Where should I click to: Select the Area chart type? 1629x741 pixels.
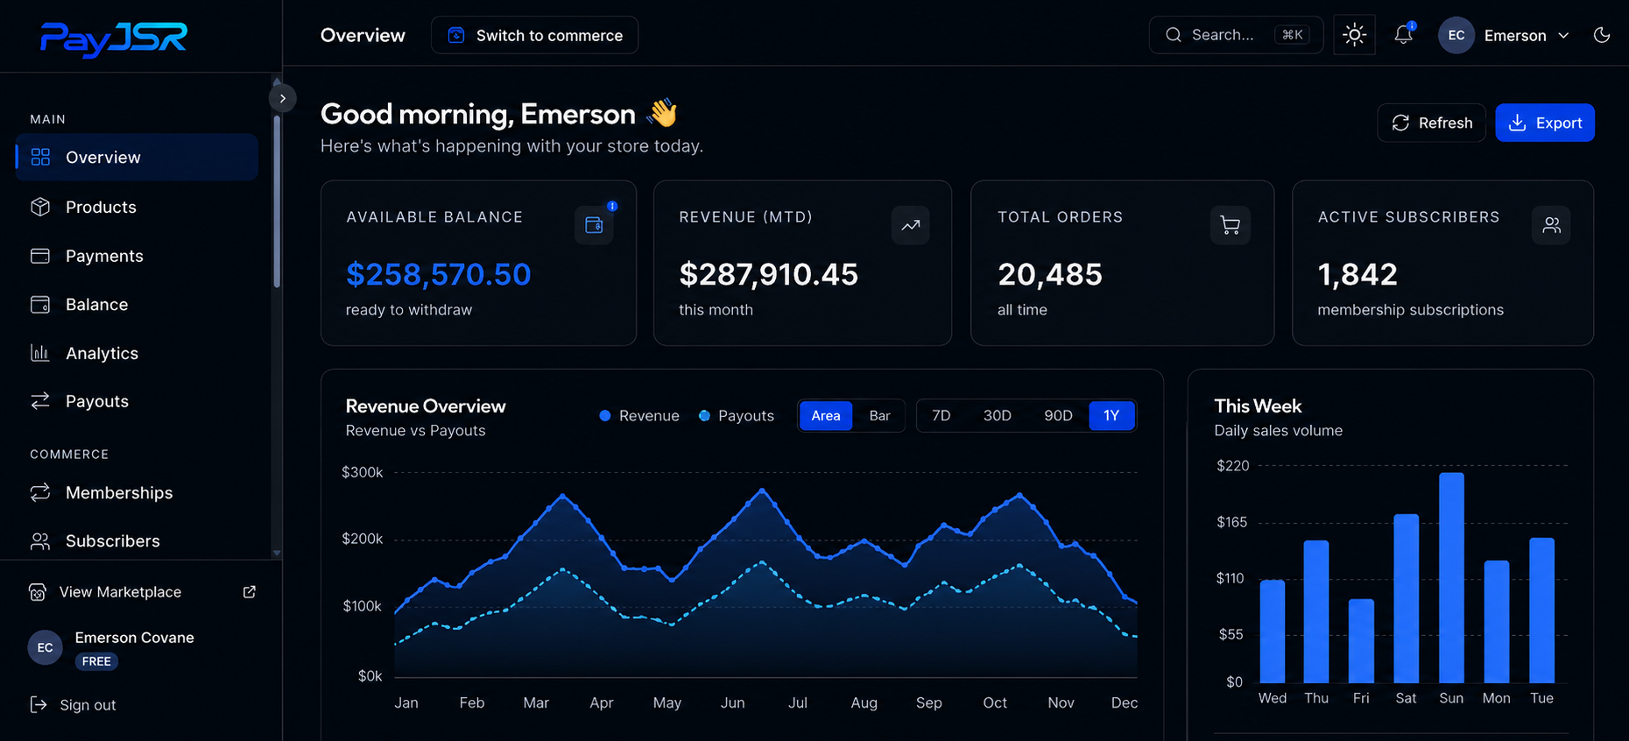click(826, 415)
